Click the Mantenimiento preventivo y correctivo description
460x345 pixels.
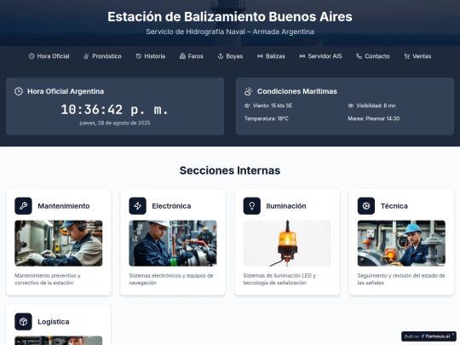tap(48, 279)
